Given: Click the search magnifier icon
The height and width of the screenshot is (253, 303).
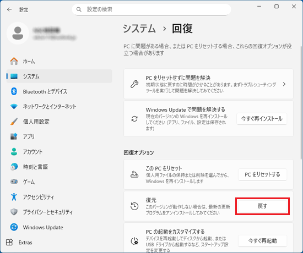Looking at the screenshot, I should [x=79, y=9].
